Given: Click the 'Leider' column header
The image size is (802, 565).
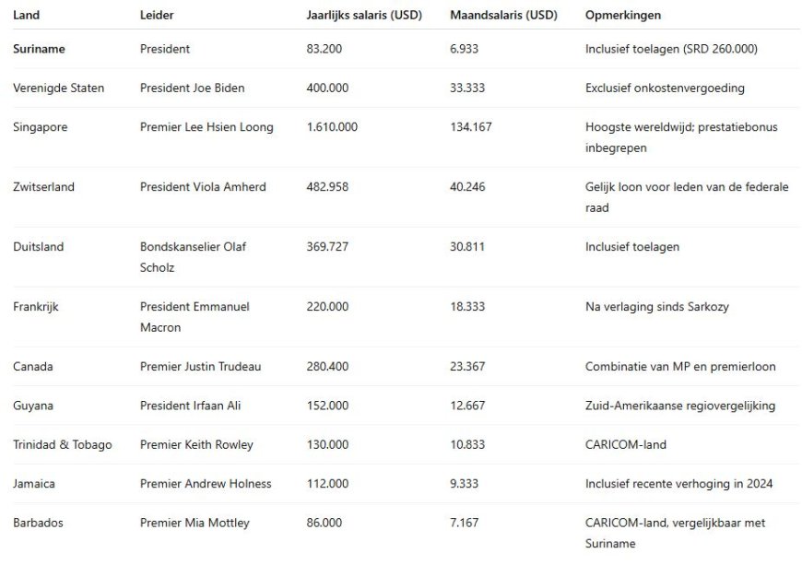Looking at the screenshot, I should point(156,16).
